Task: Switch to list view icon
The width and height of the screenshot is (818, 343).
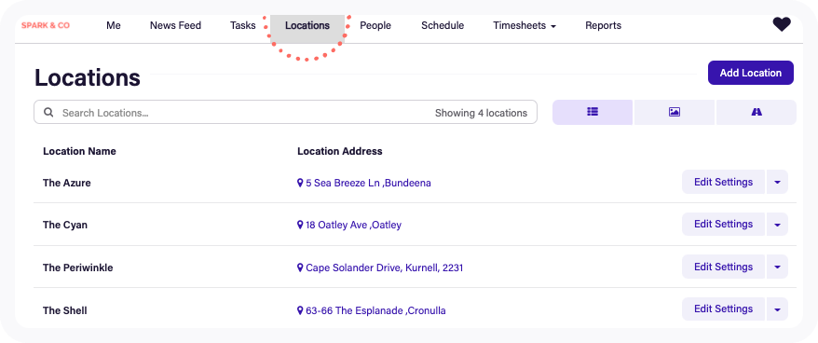Action: [x=593, y=112]
